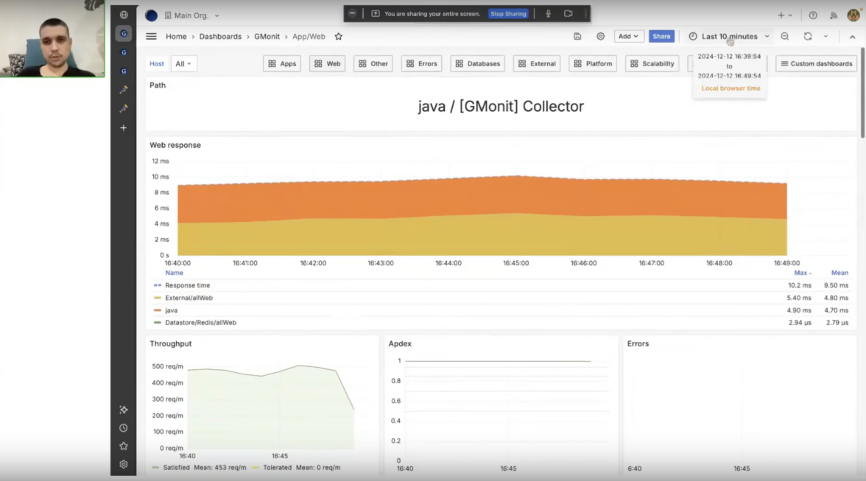
Task: Expand the Add dropdown
Action: point(628,36)
